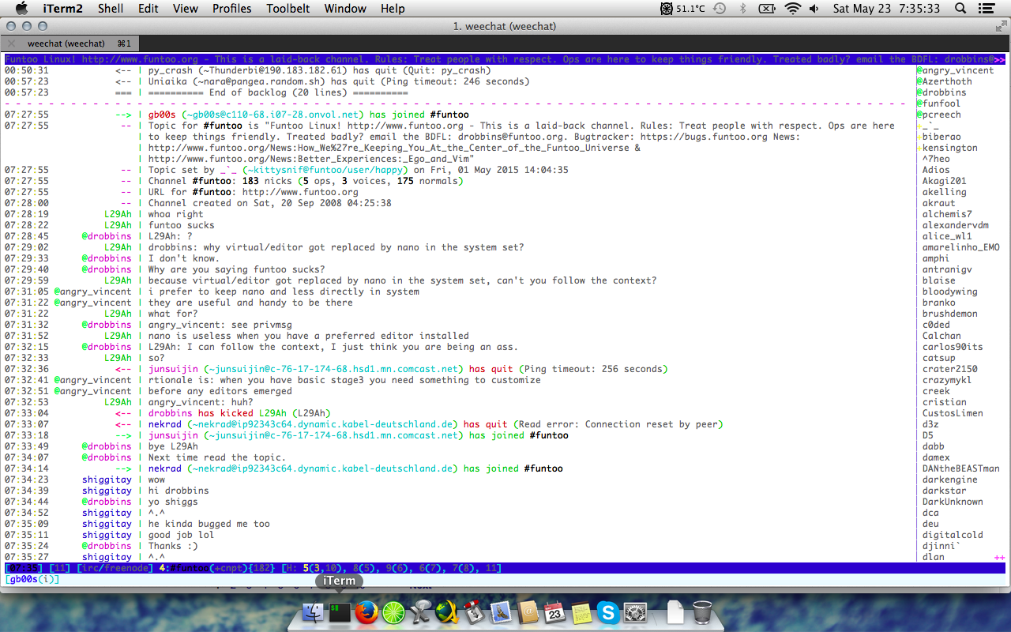Open the Wi-Fi menu icon

(793, 9)
